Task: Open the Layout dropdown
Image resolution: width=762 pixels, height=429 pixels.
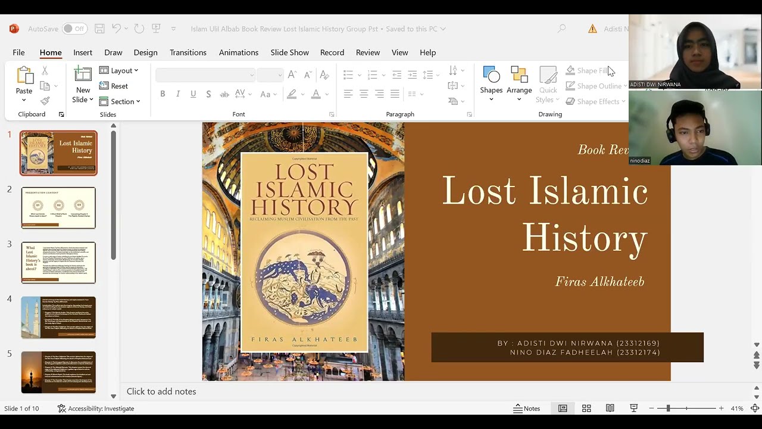Action: (x=119, y=70)
